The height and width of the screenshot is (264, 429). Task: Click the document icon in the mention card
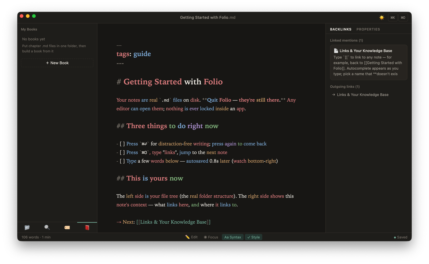point(336,51)
